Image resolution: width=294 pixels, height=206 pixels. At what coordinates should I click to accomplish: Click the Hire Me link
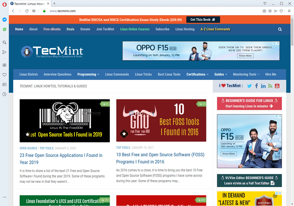point(271,74)
